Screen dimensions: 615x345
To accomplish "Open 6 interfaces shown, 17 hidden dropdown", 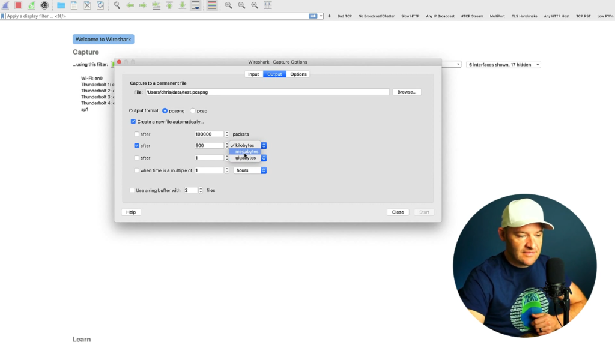I will click(x=503, y=65).
